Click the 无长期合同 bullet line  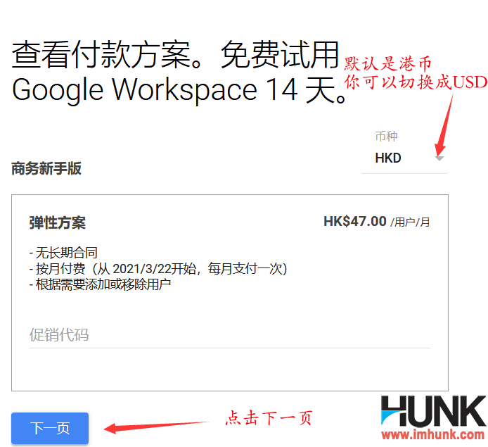pyautogui.click(x=63, y=253)
